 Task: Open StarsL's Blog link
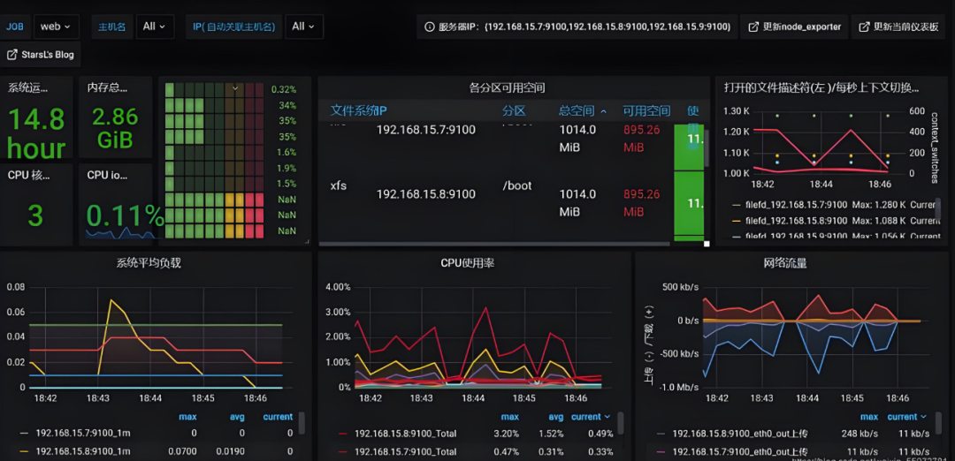click(x=40, y=55)
